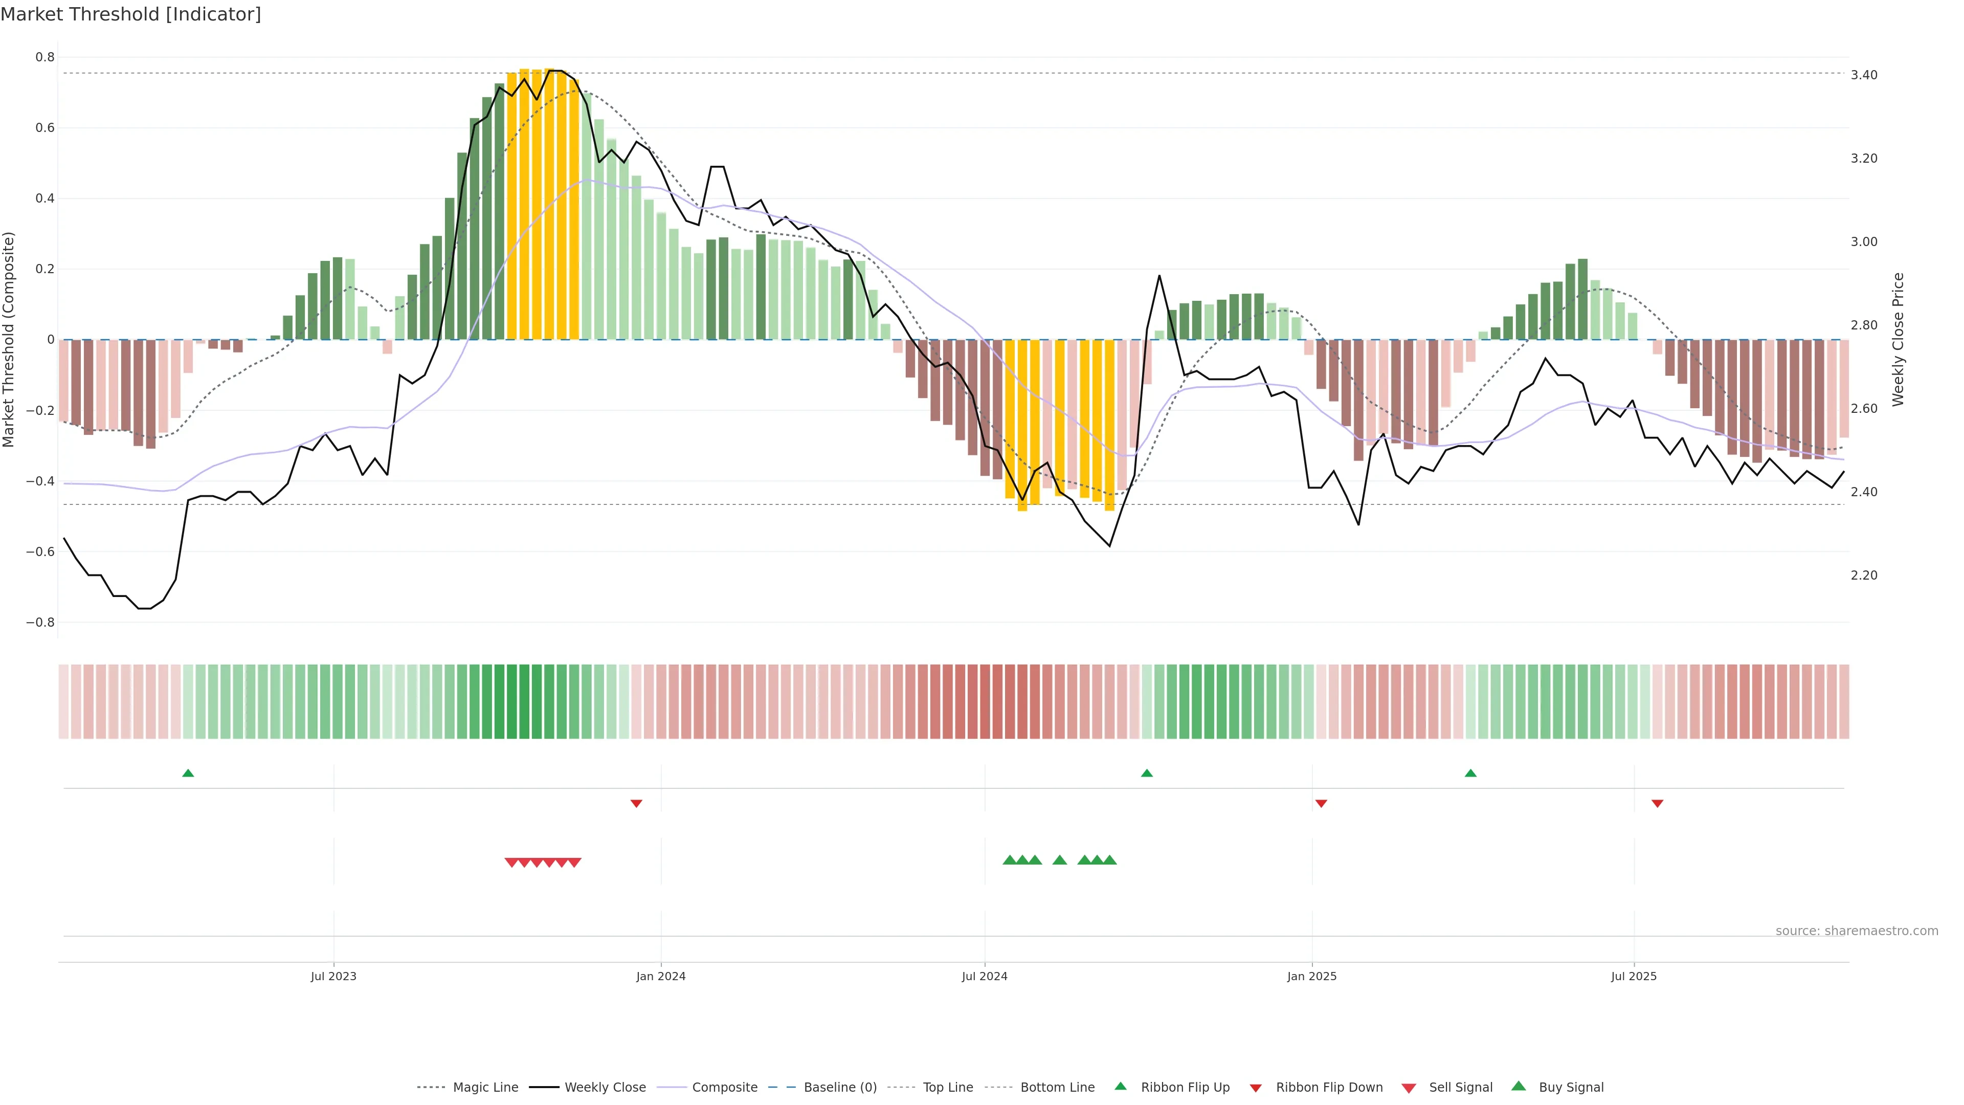Click the Ribbon Flip Down legend triangle icon

tap(1256, 1088)
